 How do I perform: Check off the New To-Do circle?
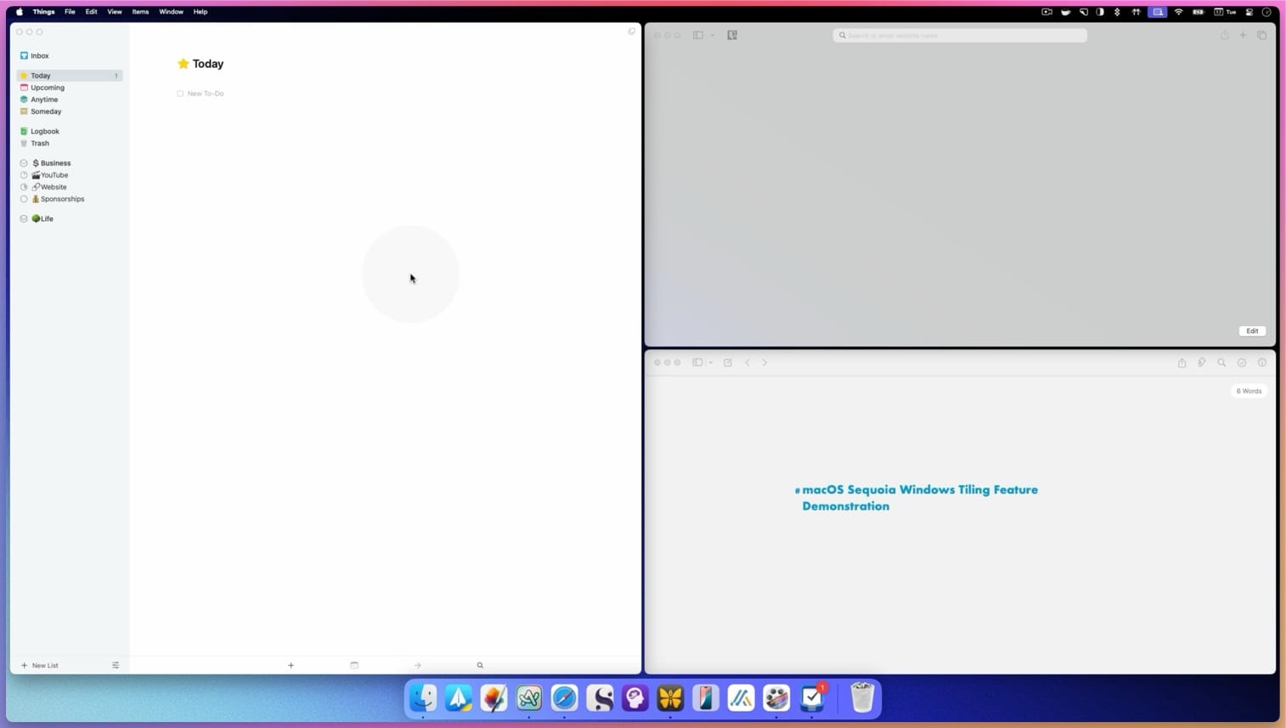[x=179, y=93]
